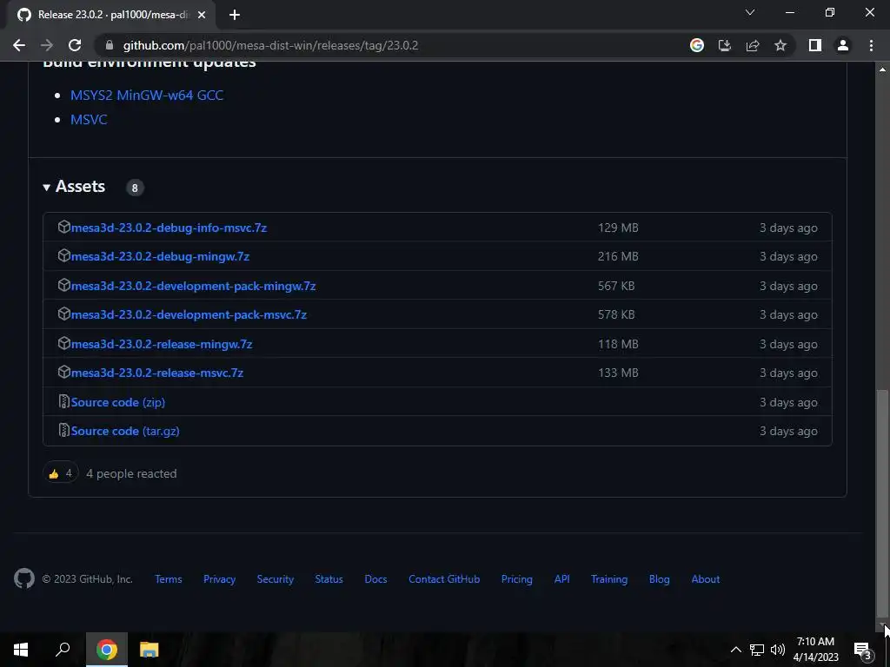Image resolution: width=890 pixels, height=667 pixels.
Task: Bookmark this page with the star icon
Action: point(780,45)
